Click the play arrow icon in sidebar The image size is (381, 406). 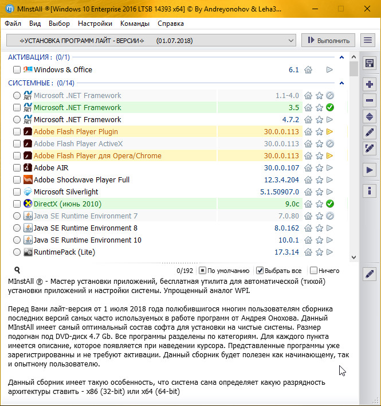[370, 170]
